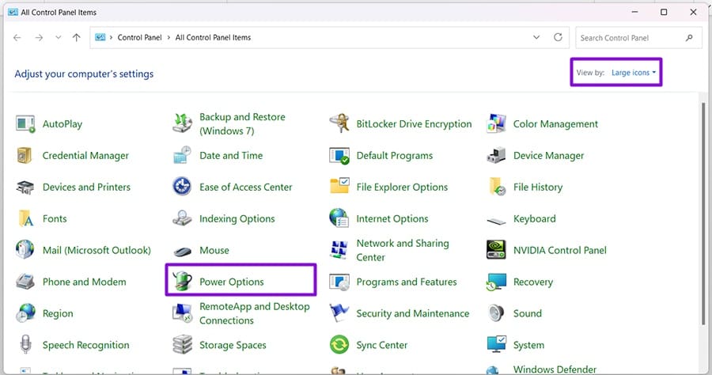Go back with the Back arrow

[x=17, y=37]
